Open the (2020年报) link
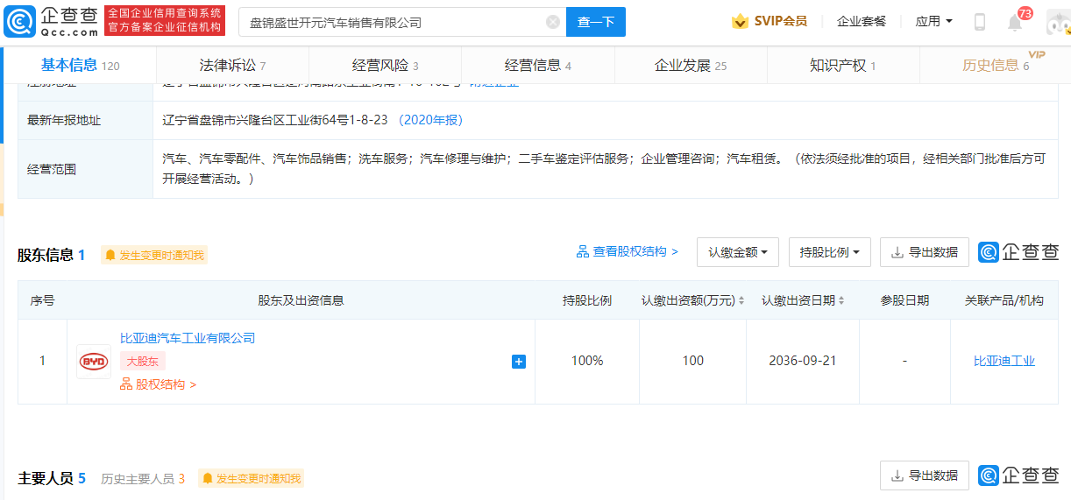 click(x=430, y=120)
